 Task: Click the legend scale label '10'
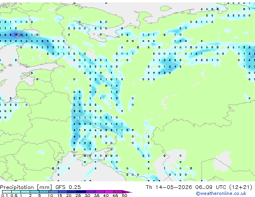(50, 195)
